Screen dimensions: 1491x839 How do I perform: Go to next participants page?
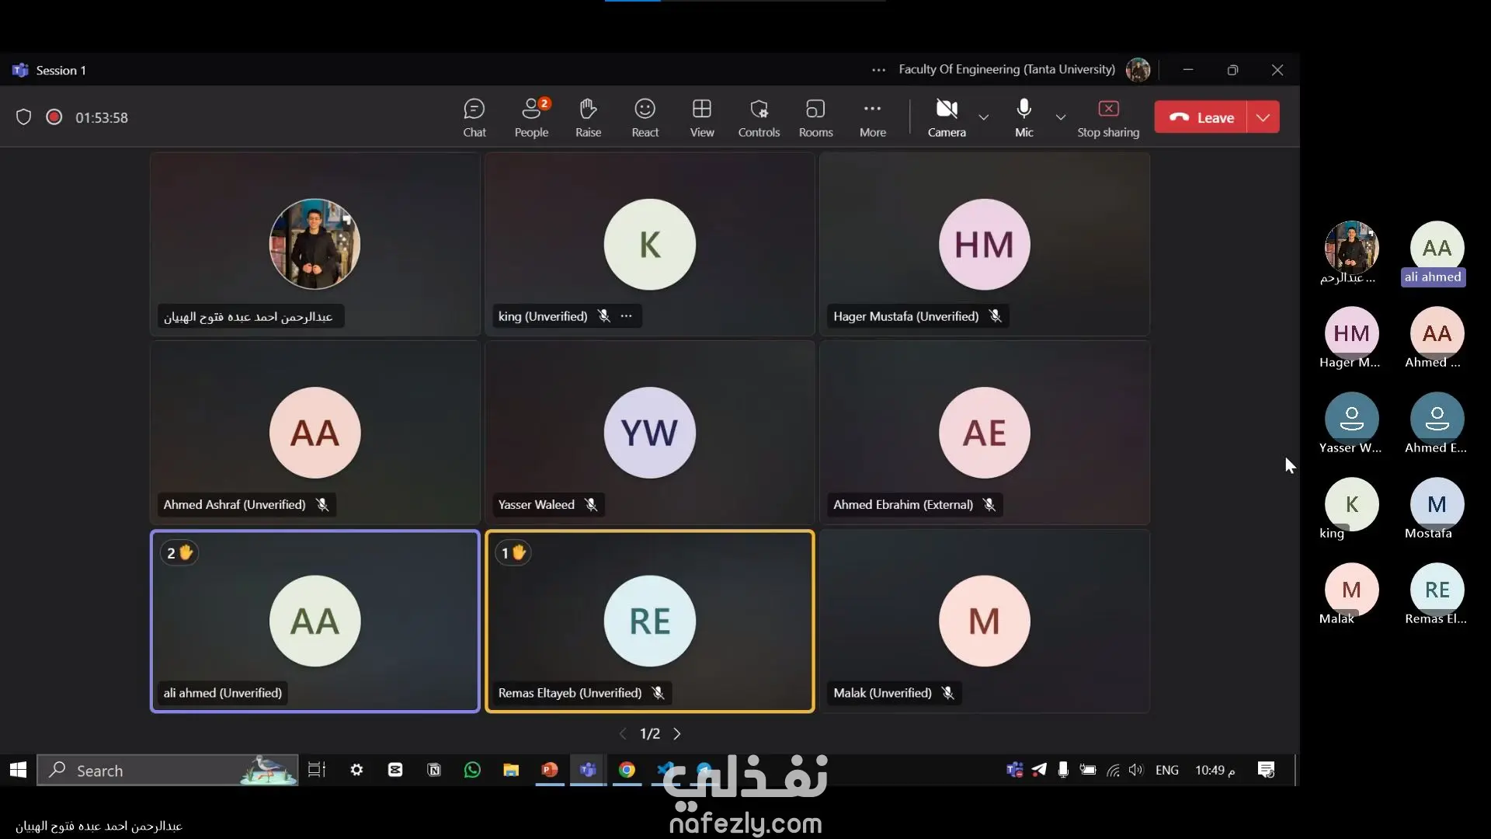[x=677, y=734]
